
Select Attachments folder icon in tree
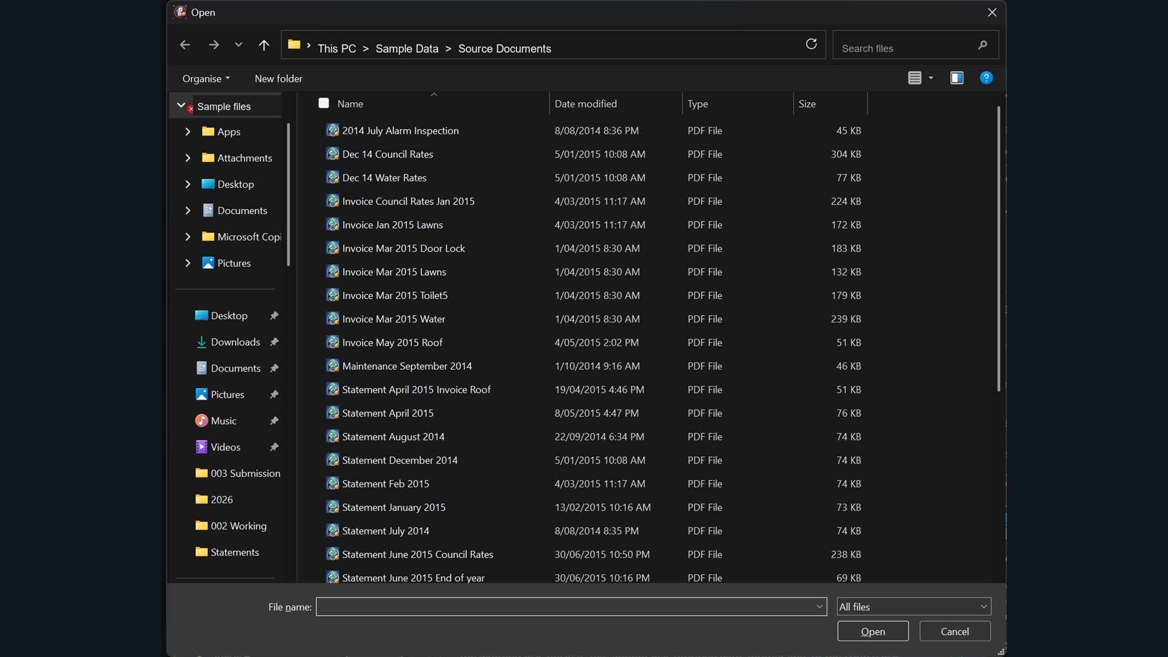point(208,158)
